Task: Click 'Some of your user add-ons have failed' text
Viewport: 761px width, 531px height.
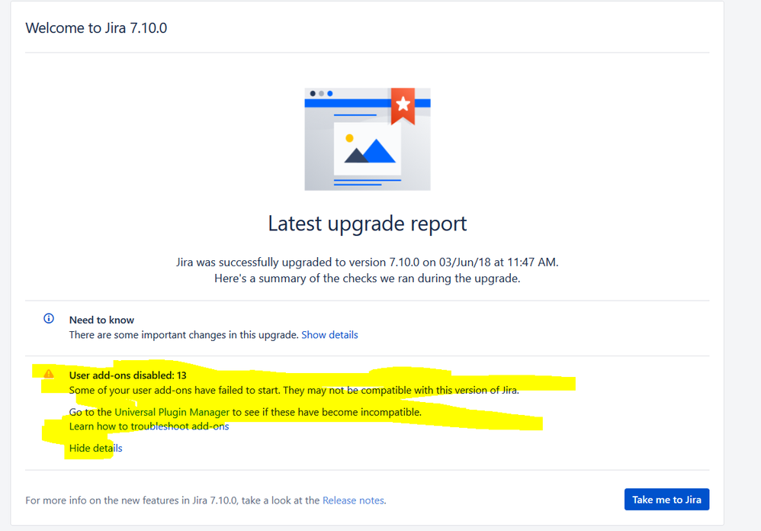Action: click(294, 391)
